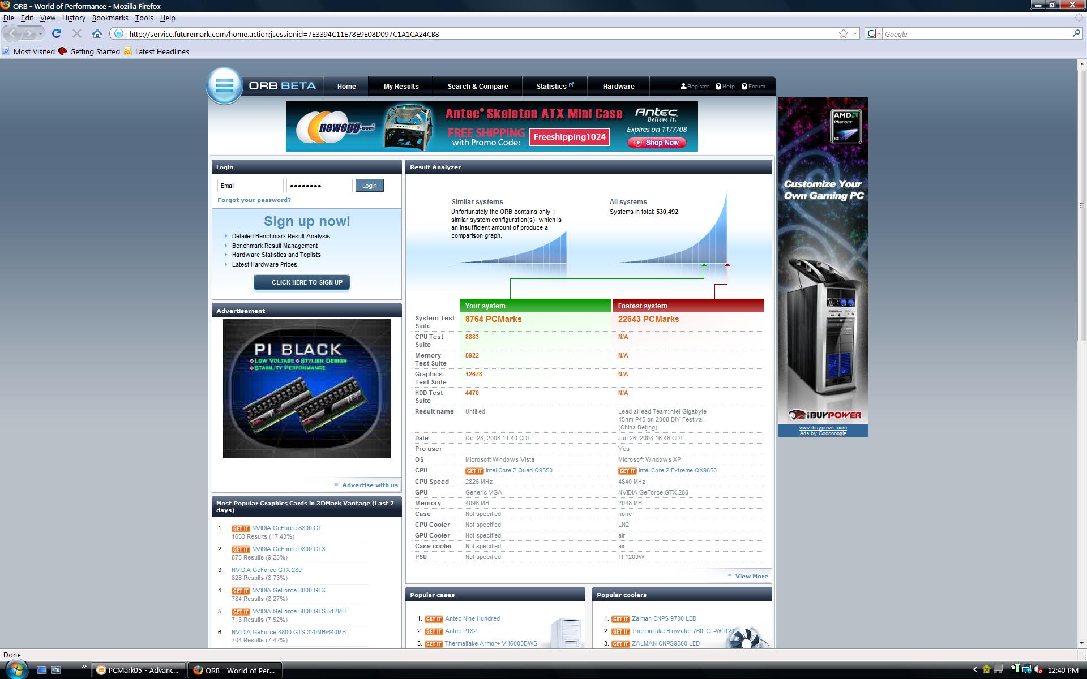Click the URL address bar
The height and width of the screenshot is (679, 1087).
click(481, 34)
